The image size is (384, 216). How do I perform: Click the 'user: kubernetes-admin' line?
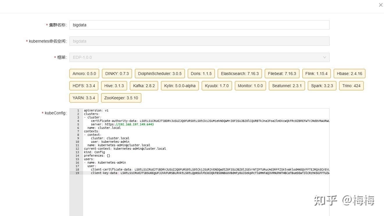point(110,142)
